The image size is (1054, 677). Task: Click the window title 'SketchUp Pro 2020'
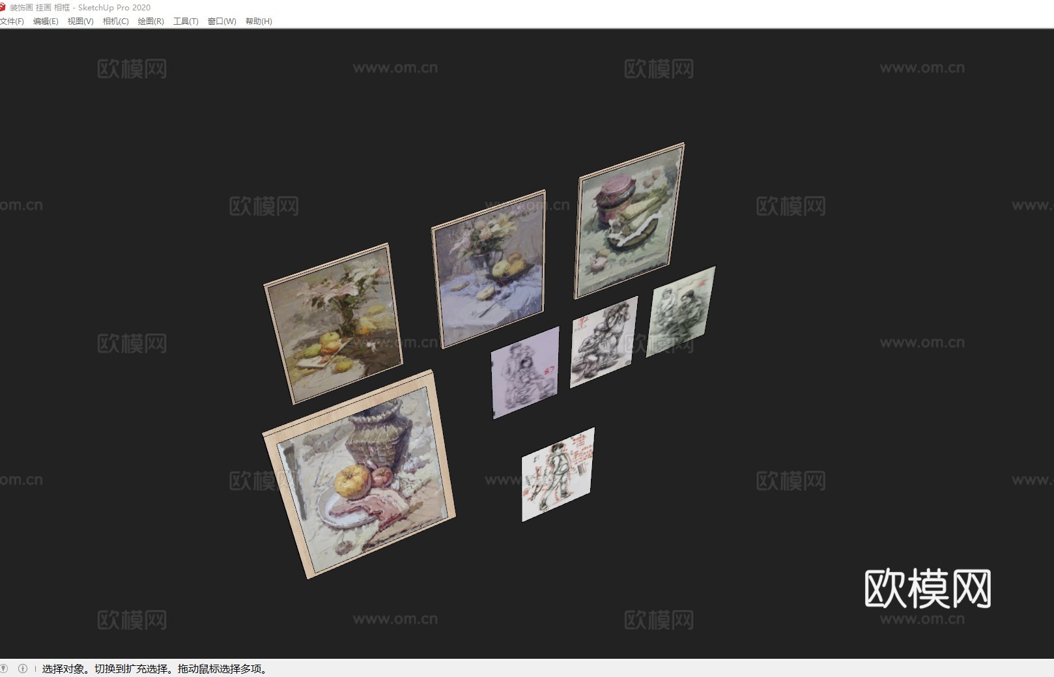click(114, 7)
